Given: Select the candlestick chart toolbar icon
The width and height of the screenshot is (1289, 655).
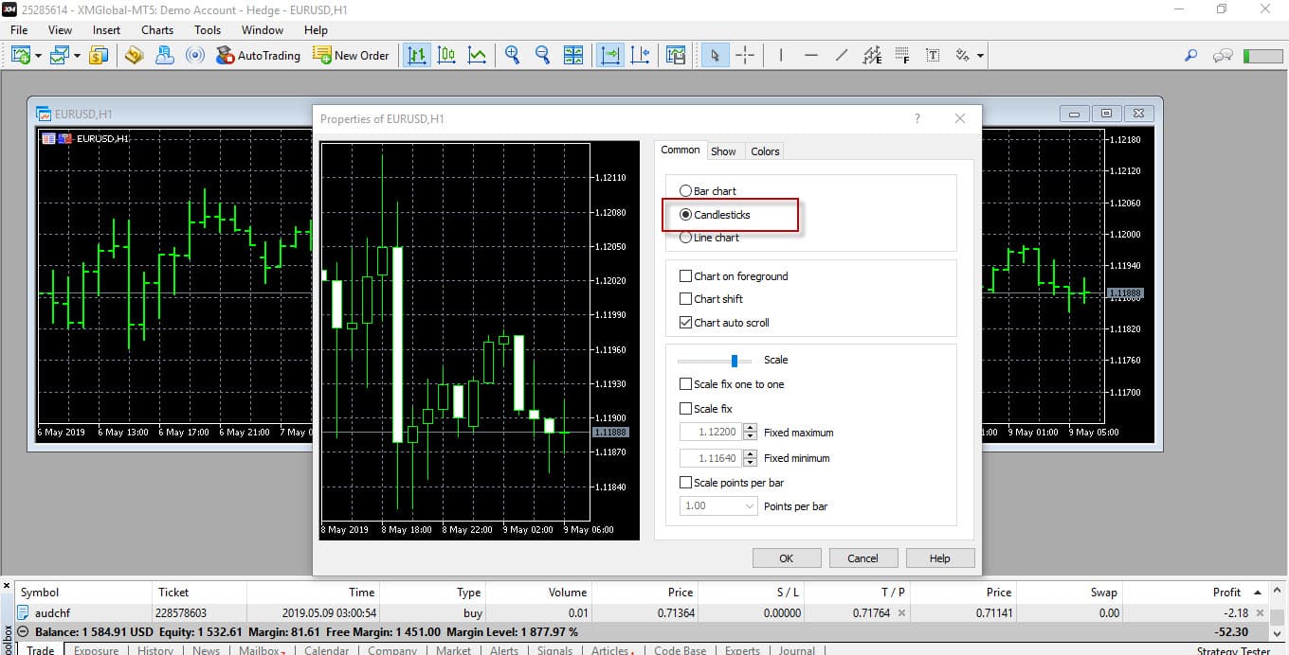Looking at the screenshot, I should [x=445, y=55].
